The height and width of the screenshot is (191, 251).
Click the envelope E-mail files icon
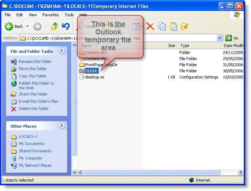pos(14,102)
